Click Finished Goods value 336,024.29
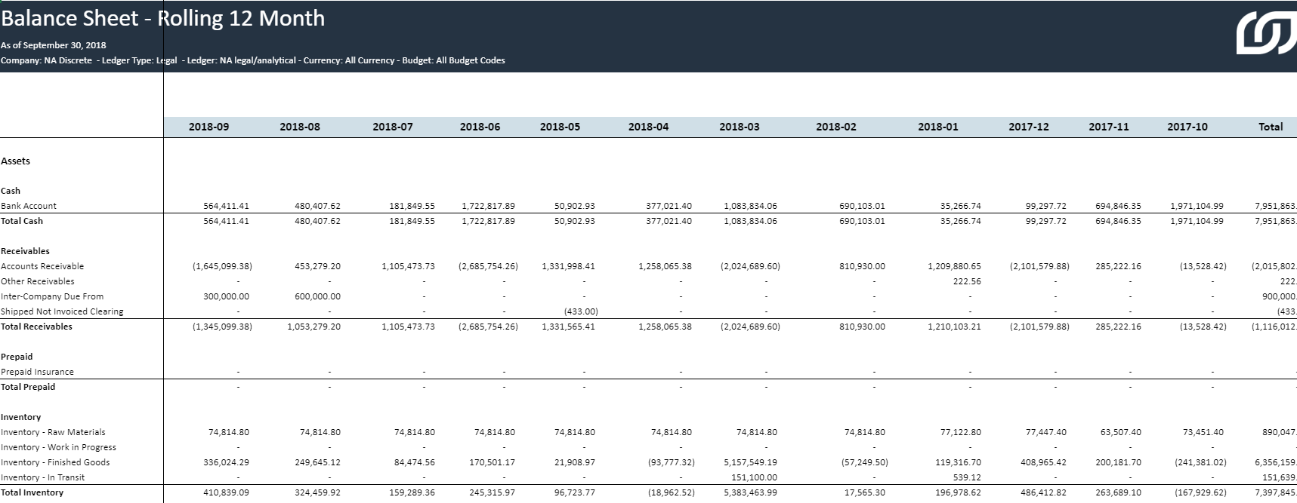 [227, 462]
